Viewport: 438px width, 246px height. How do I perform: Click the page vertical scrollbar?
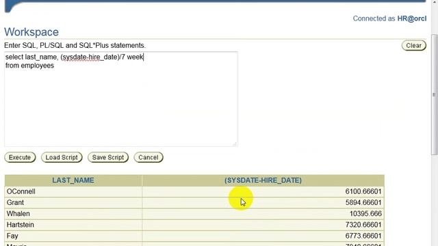tap(434, 95)
